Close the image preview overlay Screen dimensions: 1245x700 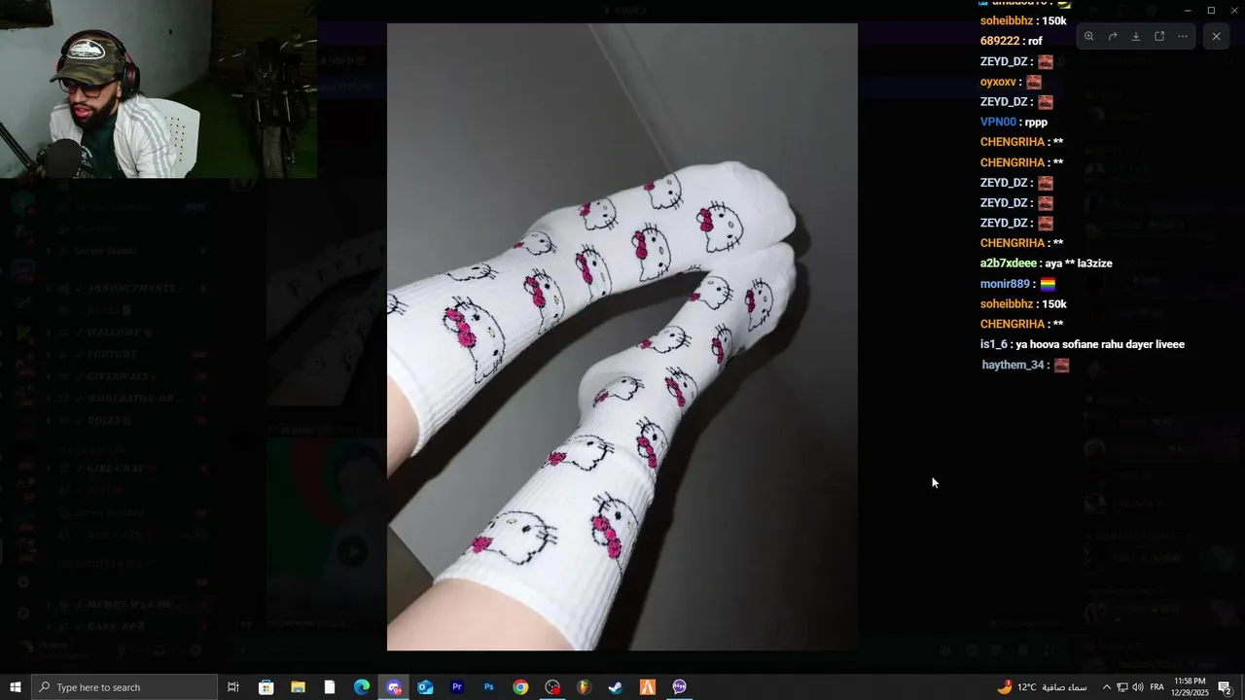1216,36
